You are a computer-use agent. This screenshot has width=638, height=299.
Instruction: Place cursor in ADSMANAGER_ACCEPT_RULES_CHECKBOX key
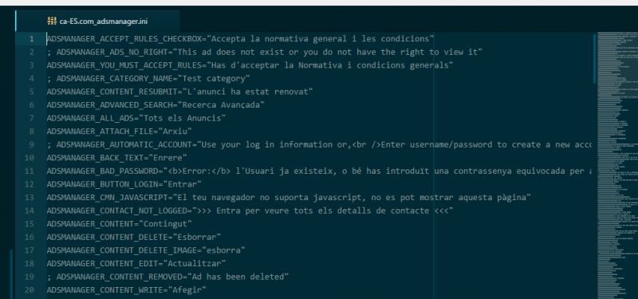124,39
